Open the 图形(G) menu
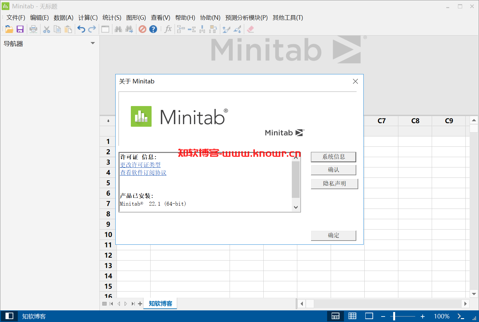 pos(136,18)
